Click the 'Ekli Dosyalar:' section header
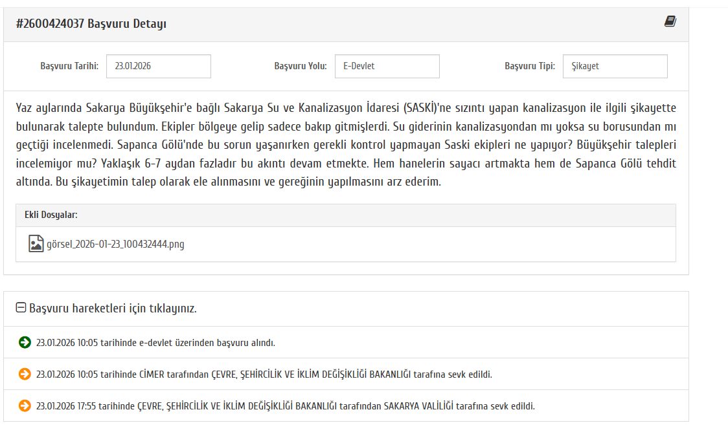Image resolution: width=728 pixels, height=445 pixels. [x=51, y=215]
